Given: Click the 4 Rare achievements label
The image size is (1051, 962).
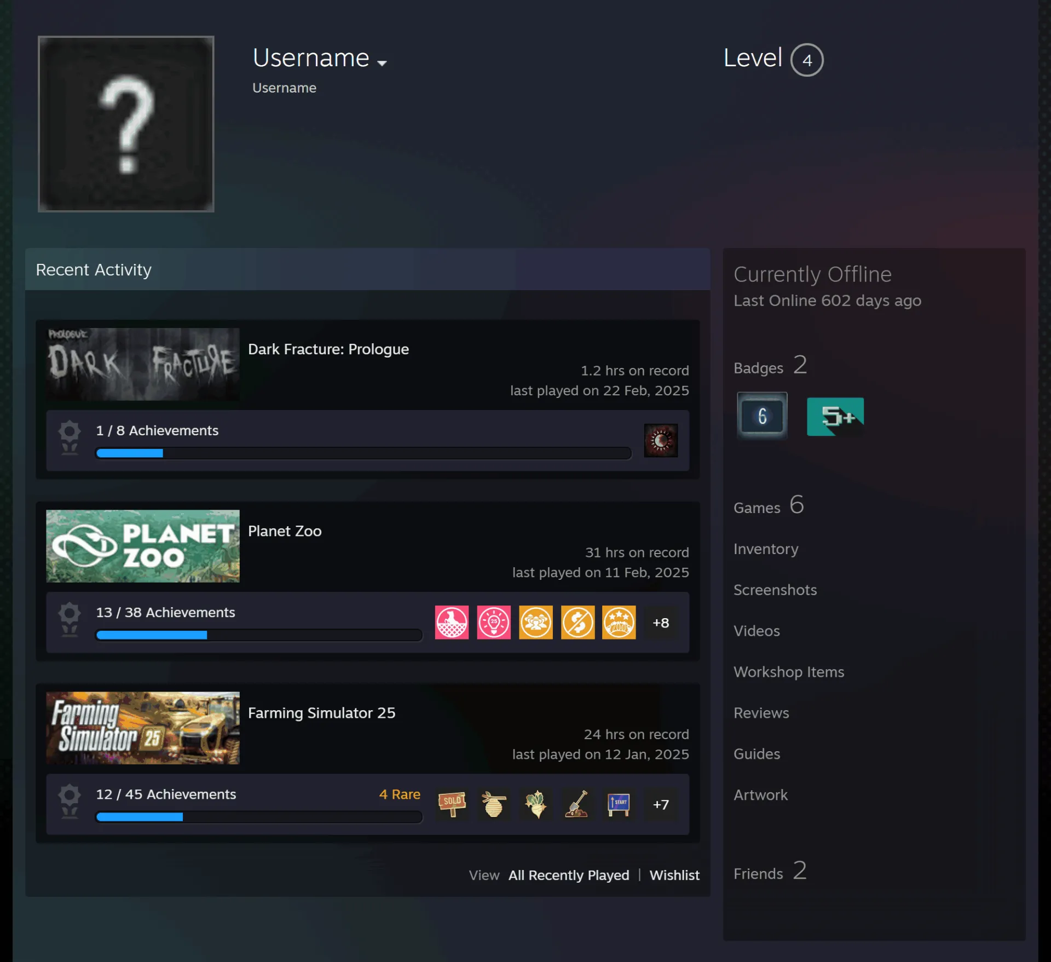Looking at the screenshot, I should click(400, 794).
